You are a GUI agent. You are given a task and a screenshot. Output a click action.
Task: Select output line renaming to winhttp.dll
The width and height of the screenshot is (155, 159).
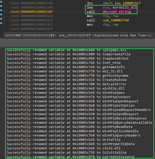(x=66, y=88)
